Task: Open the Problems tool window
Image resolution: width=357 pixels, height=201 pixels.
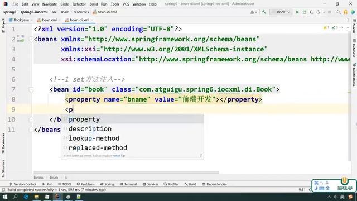Action: tap(85, 184)
